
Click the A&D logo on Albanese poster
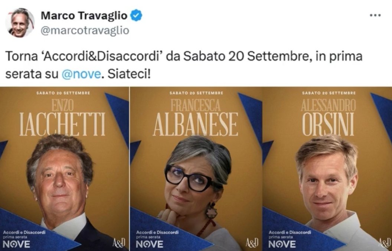tap(252, 242)
